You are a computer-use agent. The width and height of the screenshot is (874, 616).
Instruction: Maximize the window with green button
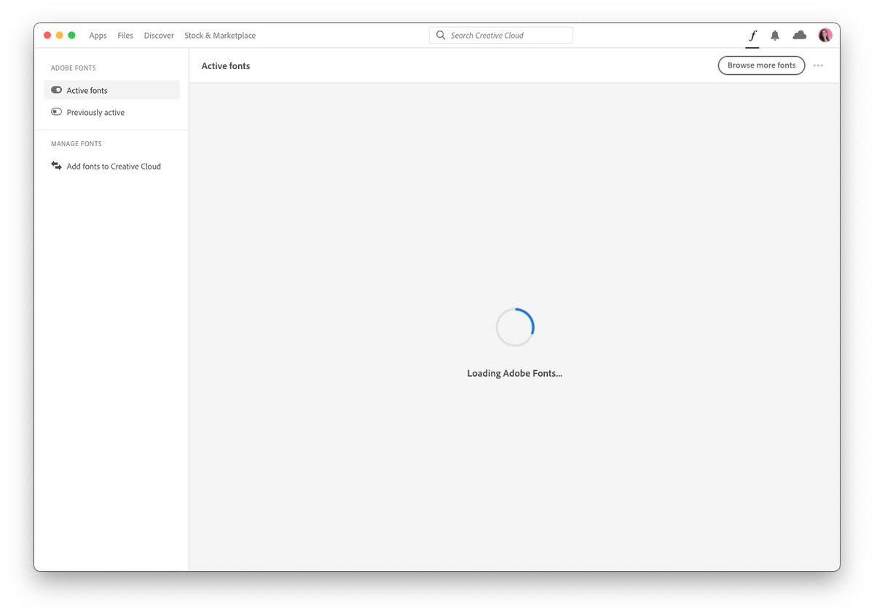point(71,35)
